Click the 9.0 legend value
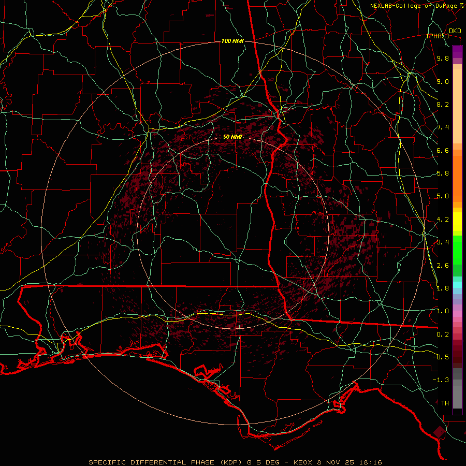The width and height of the screenshot is (466, 466). tap(443, 81)
